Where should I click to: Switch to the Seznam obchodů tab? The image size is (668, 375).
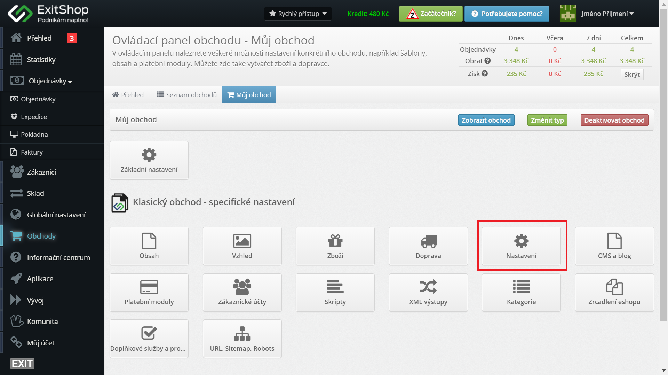[186, 95]
